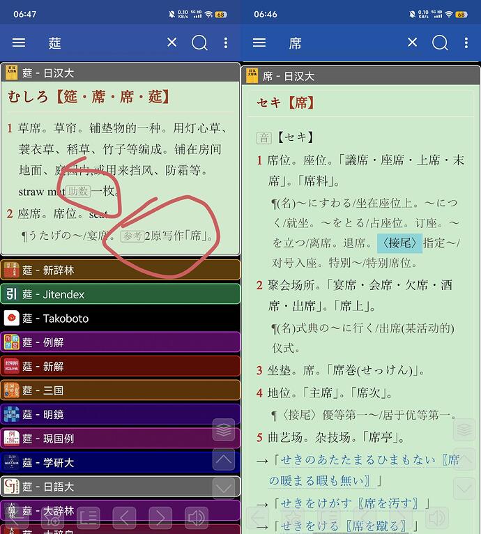Tap search magnifier in left 莚 screen
The height and width of the screenshot is (534, 481).
tap(199, 43)
